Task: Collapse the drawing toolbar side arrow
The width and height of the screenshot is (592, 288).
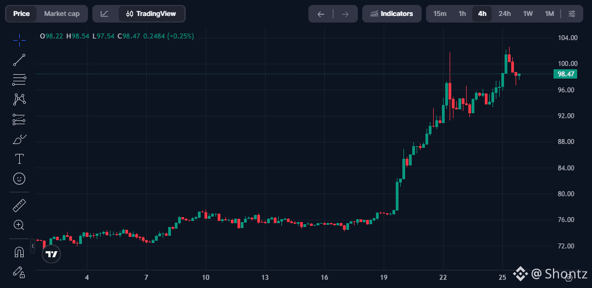Action: click(33, 246)
